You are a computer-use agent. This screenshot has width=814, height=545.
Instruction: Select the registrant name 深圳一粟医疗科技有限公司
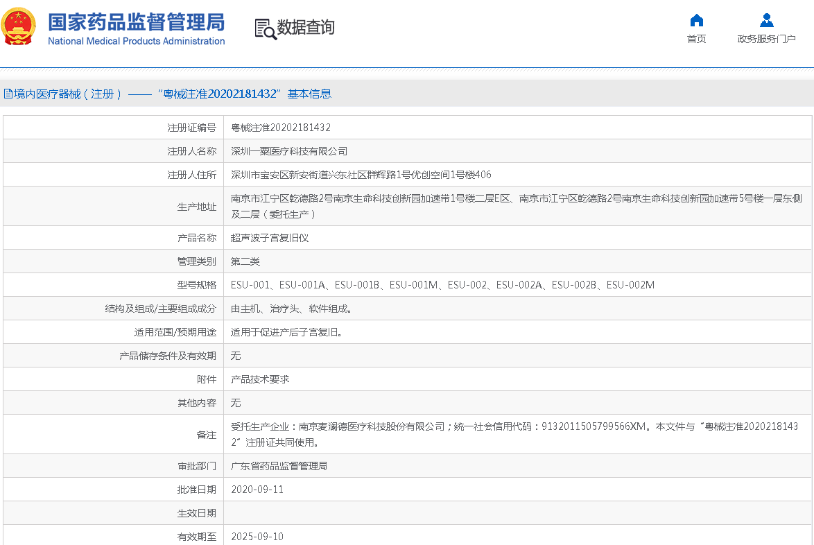[x=289, y=151]
